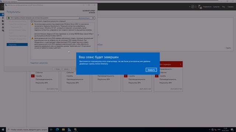The height and width of the screenshot is (132, 236).
Task: Open the Средства menu in Server Manager
Action: coord(216,7)
